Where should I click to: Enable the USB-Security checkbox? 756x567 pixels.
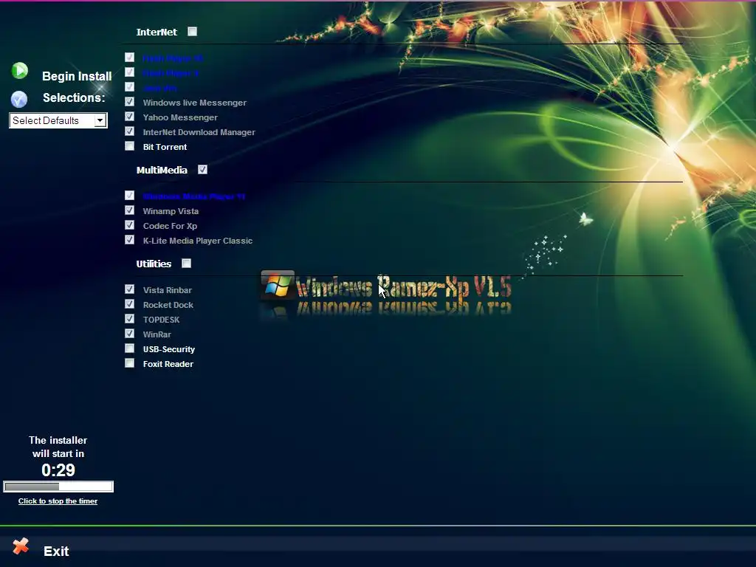[129, 348]
